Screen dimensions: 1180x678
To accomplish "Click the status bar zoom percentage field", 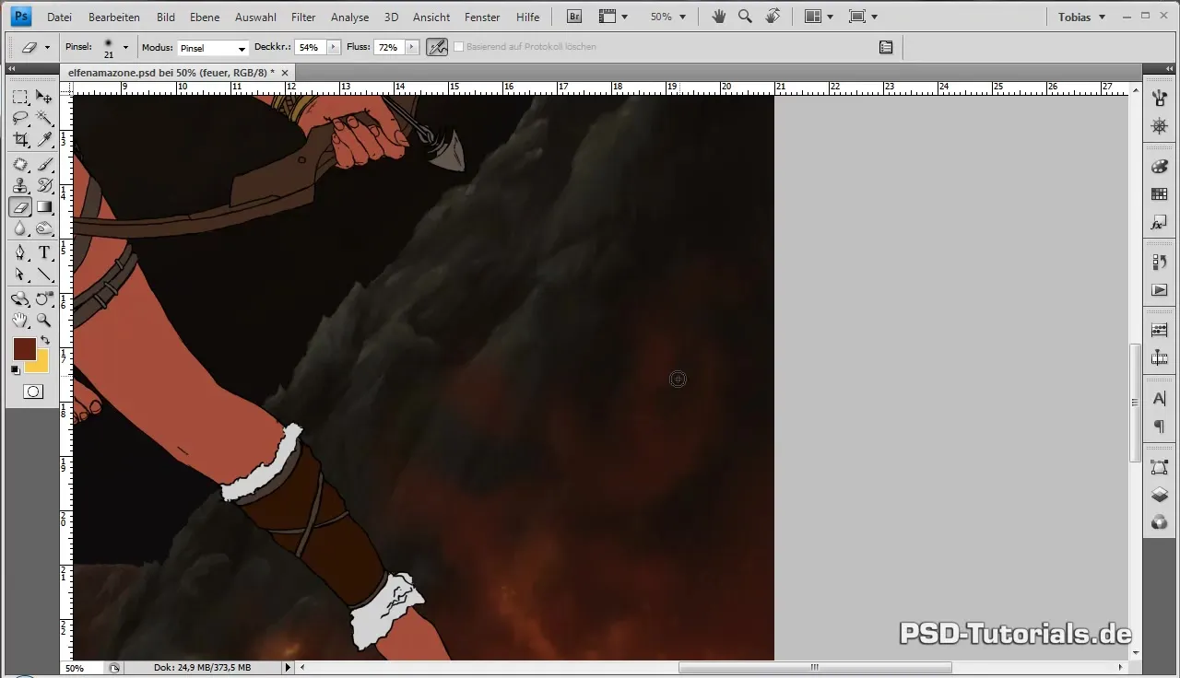I will click(x=81, y=668).
